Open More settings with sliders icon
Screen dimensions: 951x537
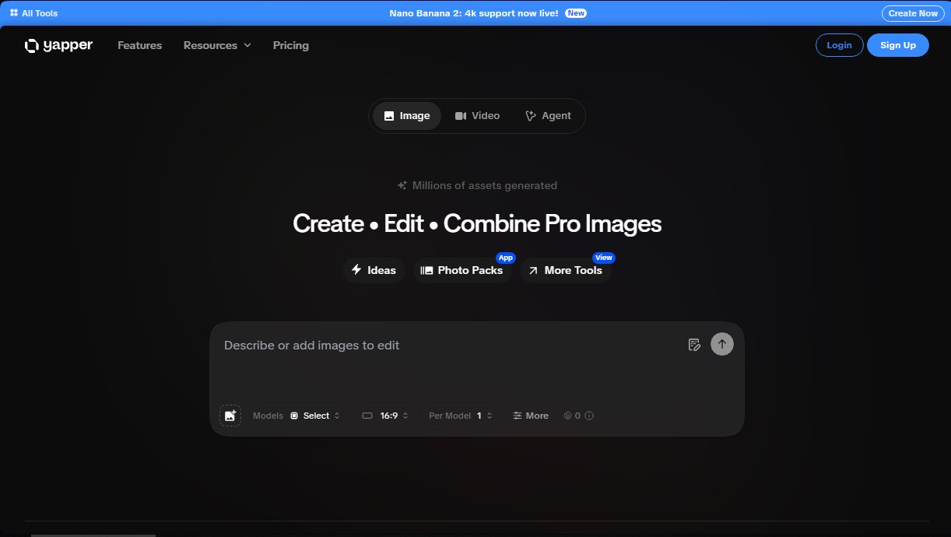tap(531, 416)
